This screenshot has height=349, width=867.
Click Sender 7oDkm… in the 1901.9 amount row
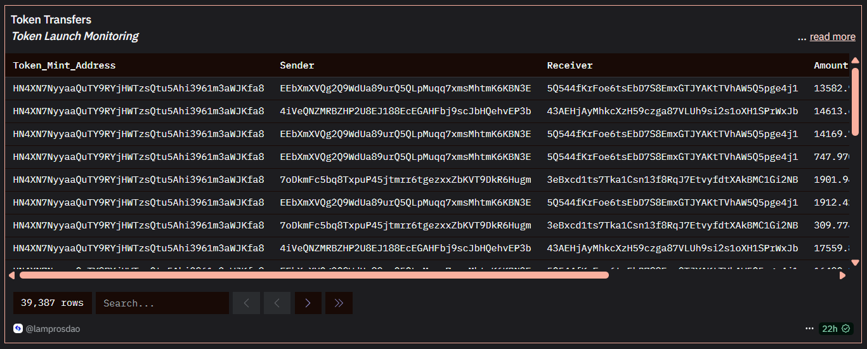[x=405, y=180]
